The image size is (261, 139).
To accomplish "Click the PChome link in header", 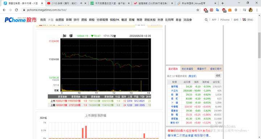I will (225, 20).
